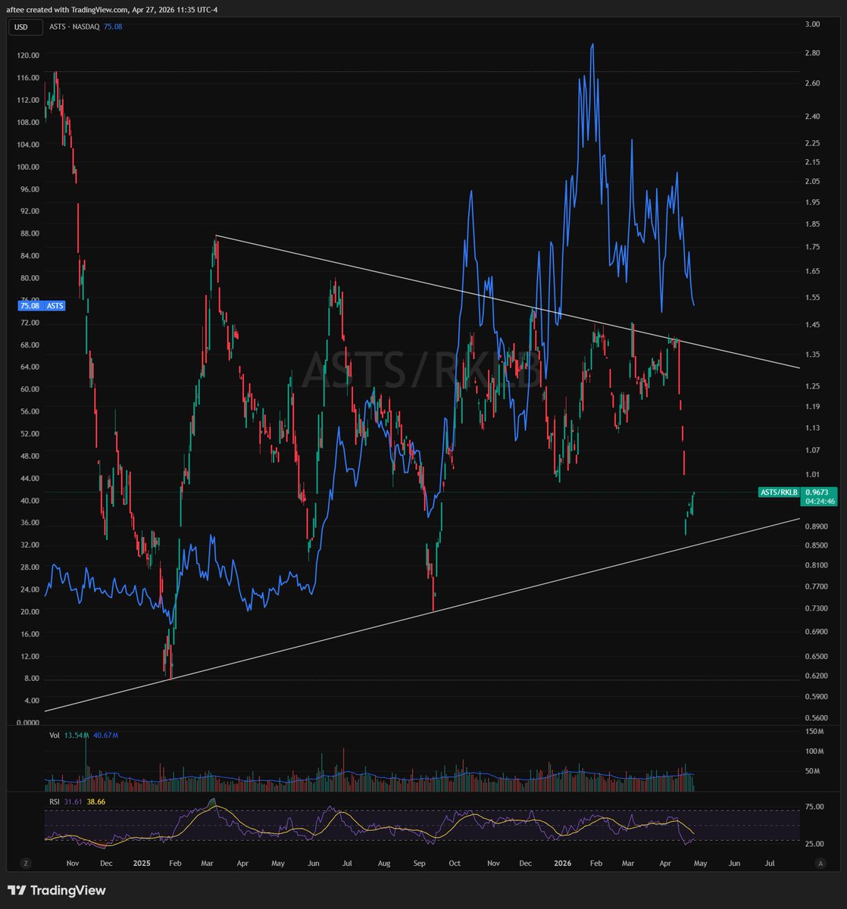
Task: Click 120.00 on the left price scale
Action: coord(27,55)
